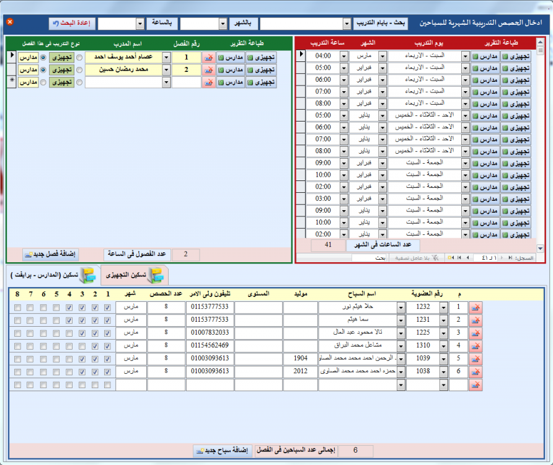This screenshot has width=553, height=465.
Task: Click the عدد الساعات فى الشهر value 41
Action: tap(328, 245)
